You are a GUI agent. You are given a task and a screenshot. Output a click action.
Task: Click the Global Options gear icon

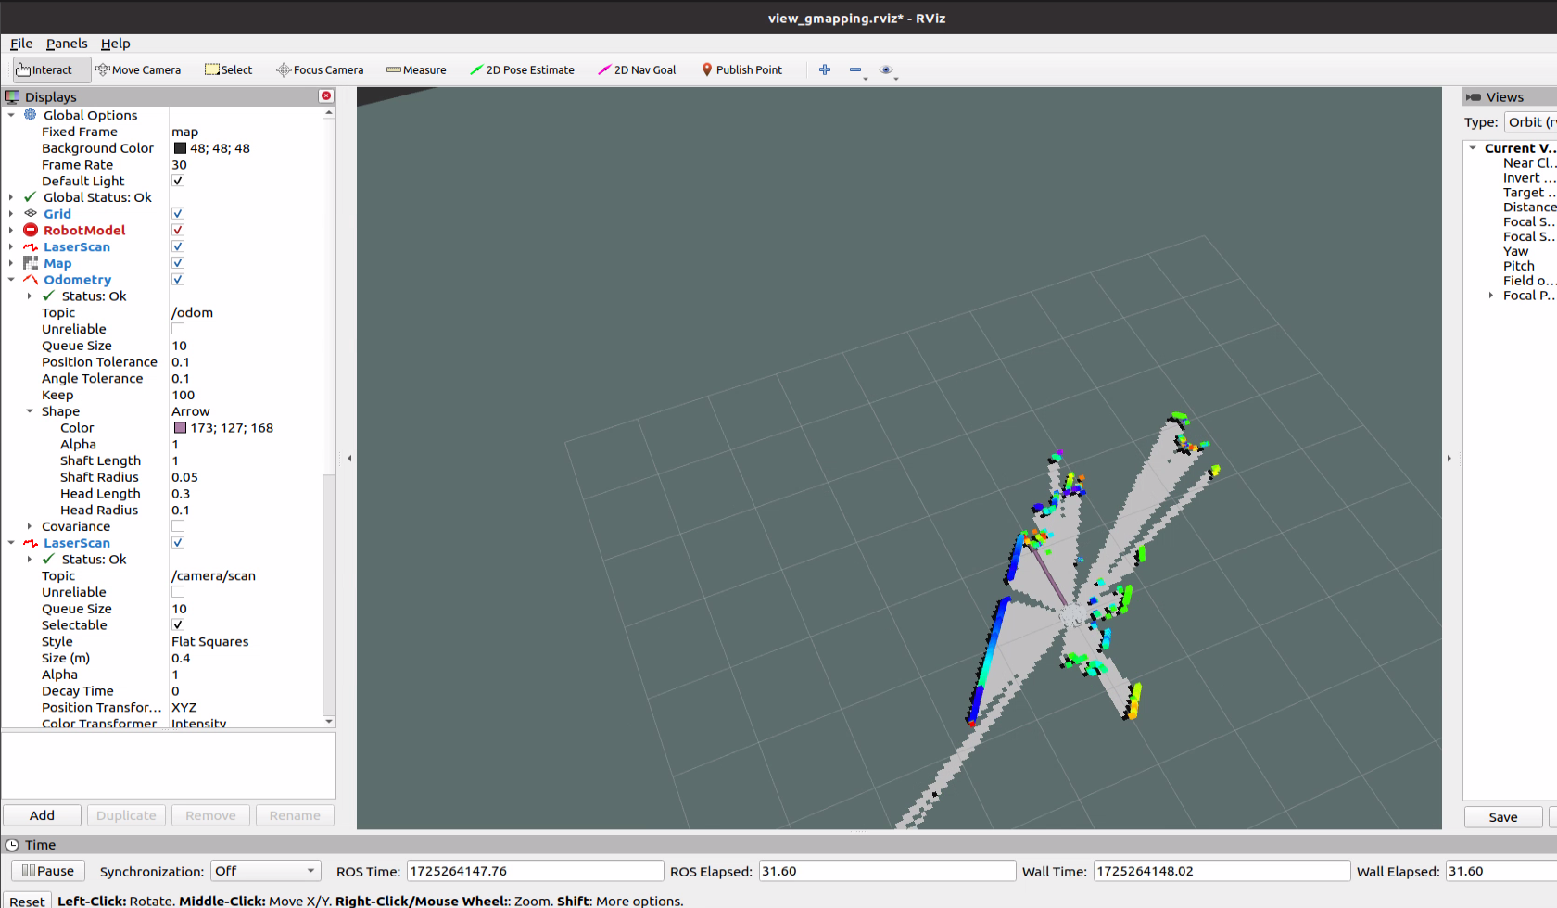pyautogui.click(x=31, y=115)
